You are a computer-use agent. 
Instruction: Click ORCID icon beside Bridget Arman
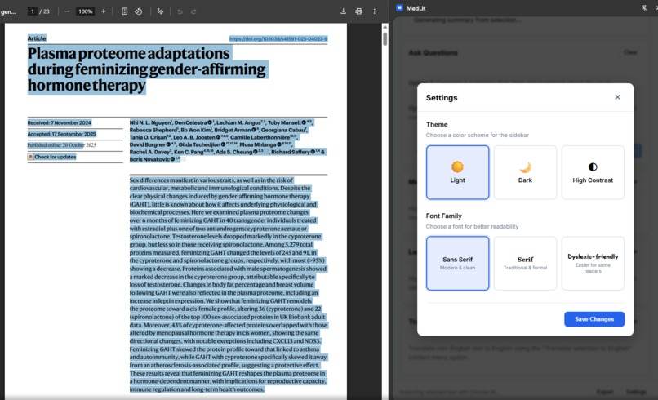coord(253,130)
